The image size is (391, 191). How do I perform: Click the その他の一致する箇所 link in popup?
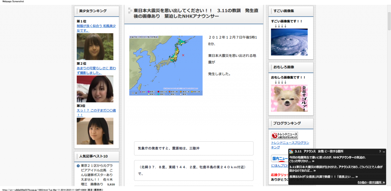click(371, 183)
